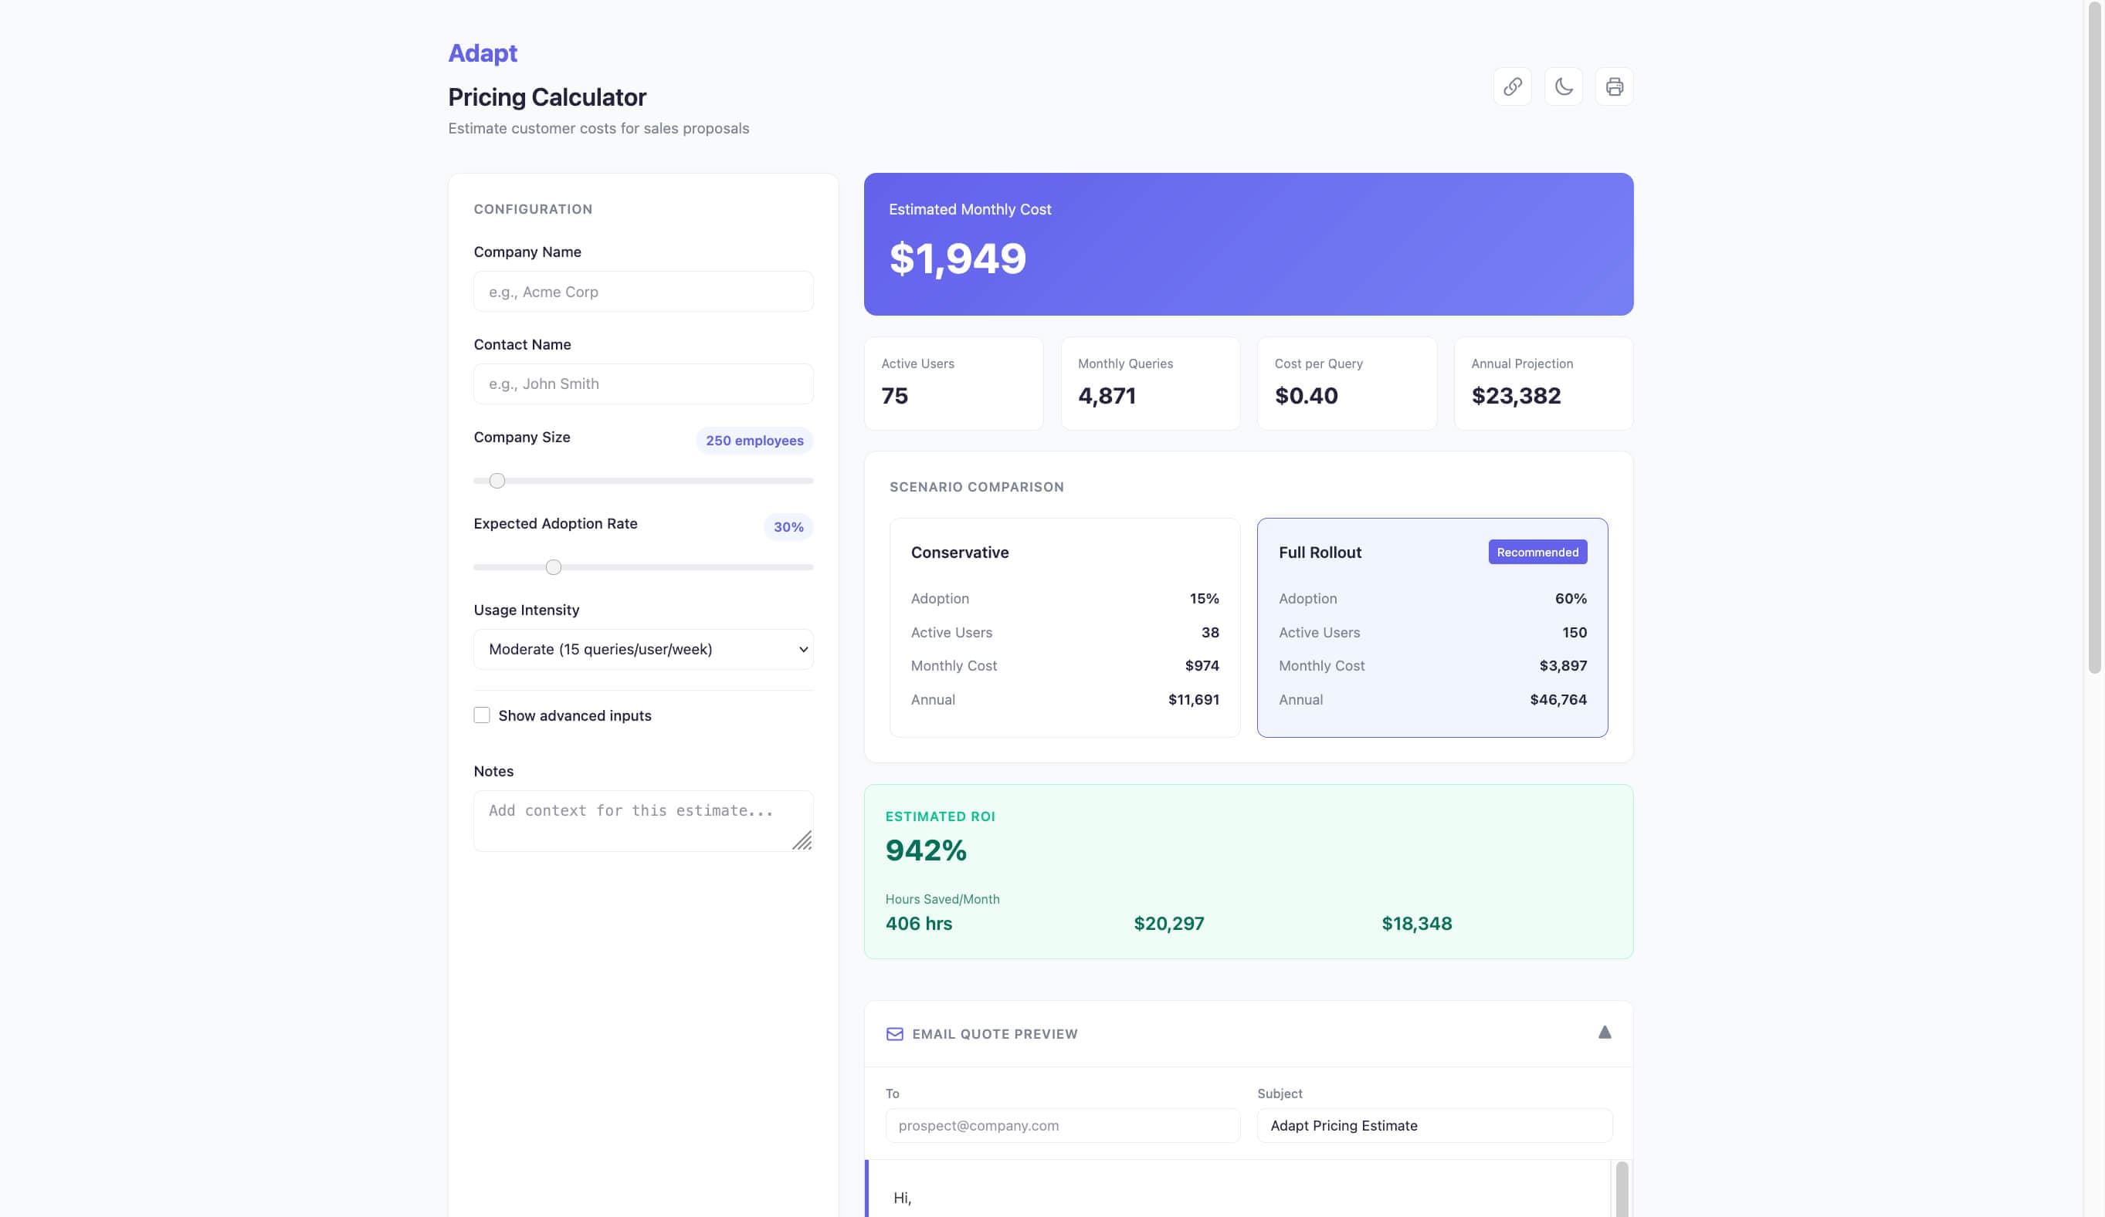
Task: Click the copy share link icon
Action: (x=1512, y=86)
